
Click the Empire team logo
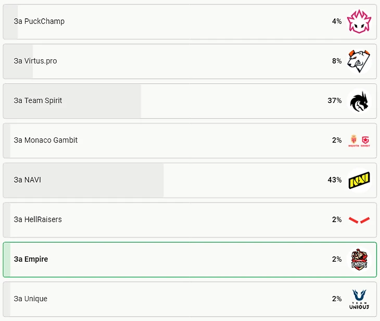click(359, 259)
